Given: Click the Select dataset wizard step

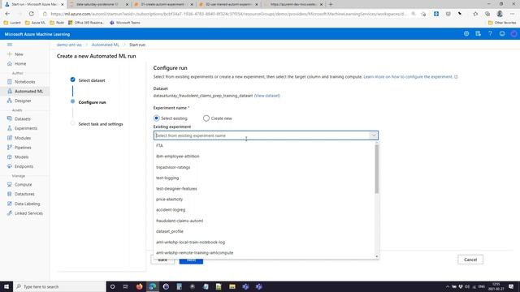Looking at the screenshot, I should 92,80.
